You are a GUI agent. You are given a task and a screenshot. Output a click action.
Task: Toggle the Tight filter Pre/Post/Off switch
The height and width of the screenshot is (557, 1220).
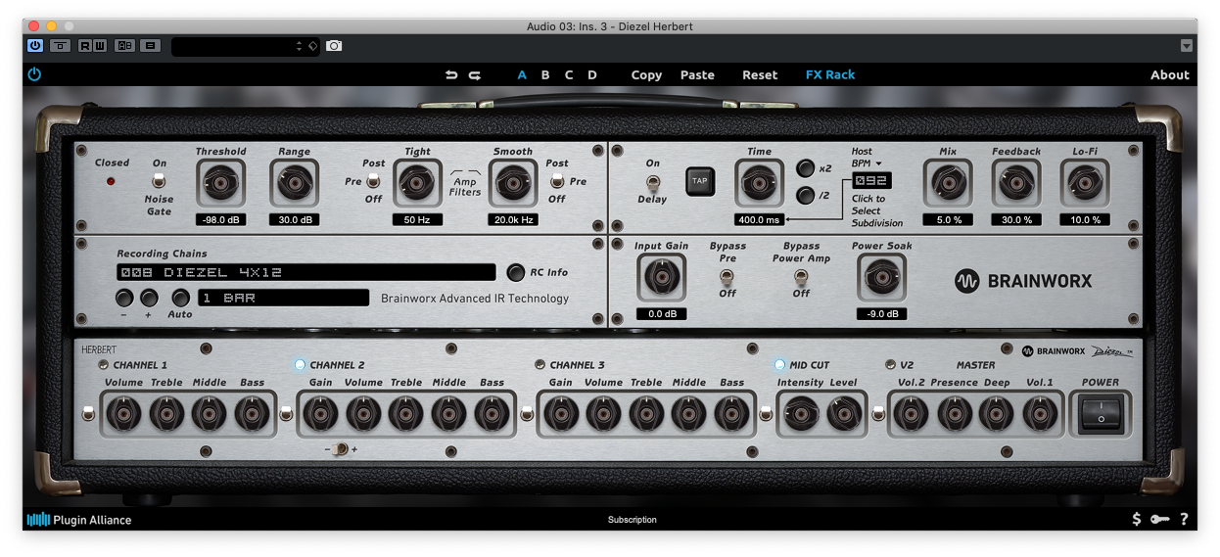[x=373, y=181]
